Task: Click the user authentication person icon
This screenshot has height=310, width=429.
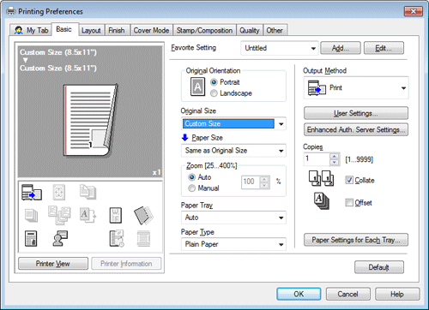Action: pyautogui.click(x=60, y=238)
